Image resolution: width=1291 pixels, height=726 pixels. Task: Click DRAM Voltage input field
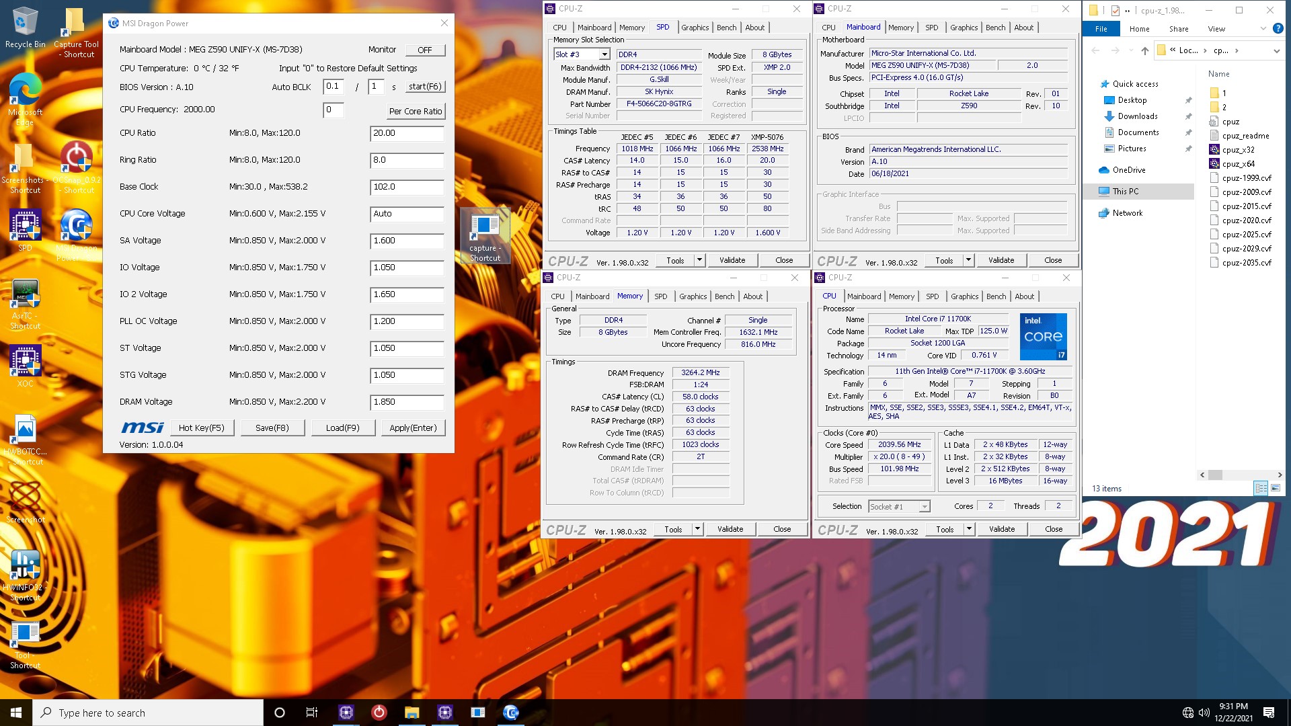407,402
